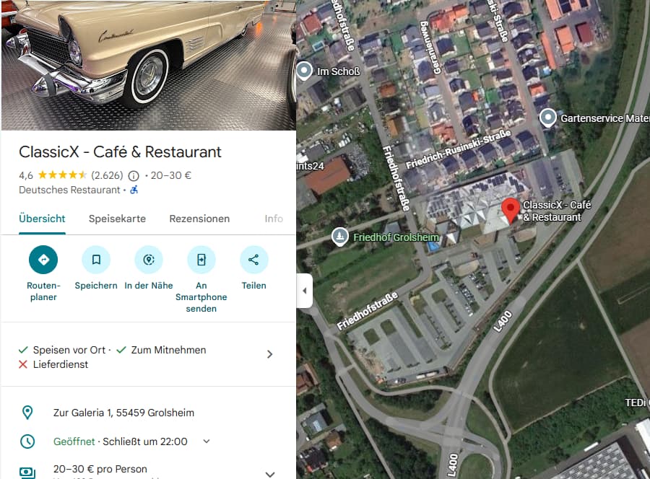
Task: Share the place with Teilen icon
Action: 253,260
